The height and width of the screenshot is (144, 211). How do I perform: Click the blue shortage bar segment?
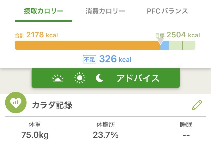click(x=165, y=45)
